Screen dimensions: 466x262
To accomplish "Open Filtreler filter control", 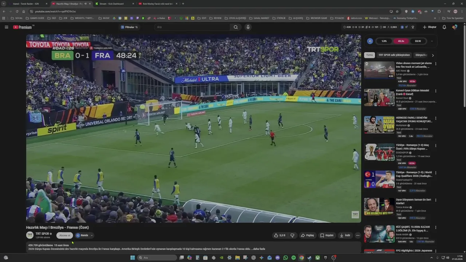I will 129,27.
